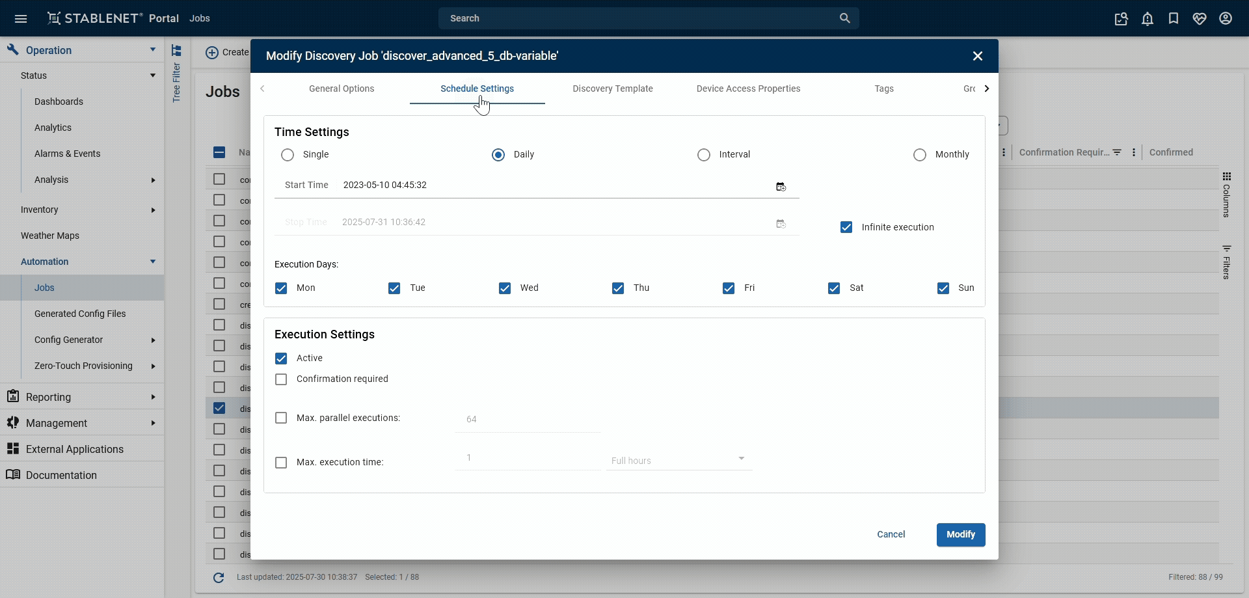
Task: Switch to Schedule Settings tab
Action: (477, 88)
